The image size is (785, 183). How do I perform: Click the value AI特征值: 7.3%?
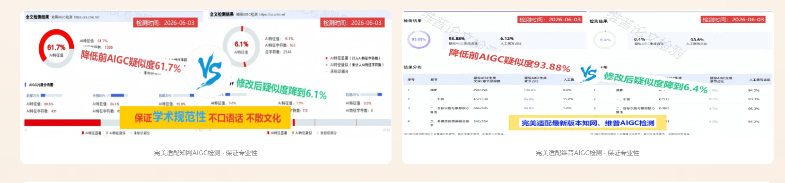[291, 103]
